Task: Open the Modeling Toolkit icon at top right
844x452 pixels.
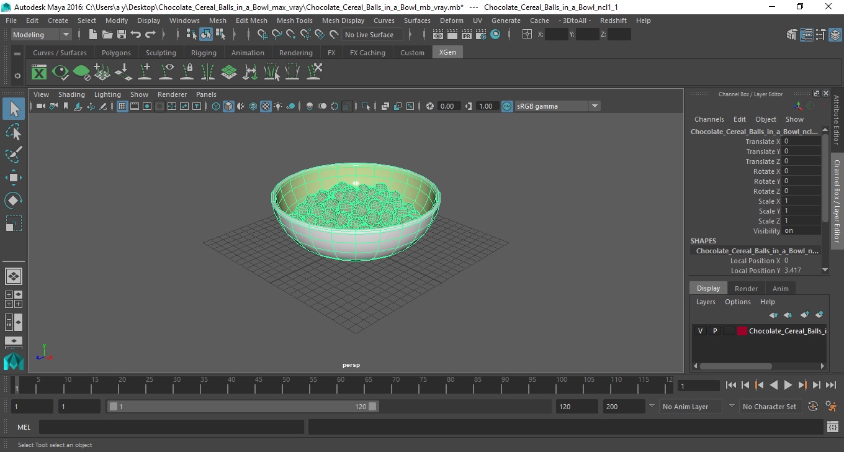Action: coord(791,35)
